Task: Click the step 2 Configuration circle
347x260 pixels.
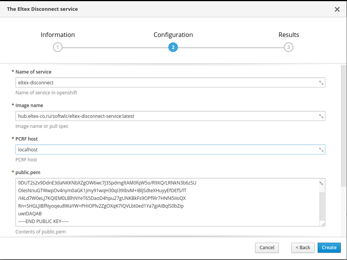Action: 173,47
